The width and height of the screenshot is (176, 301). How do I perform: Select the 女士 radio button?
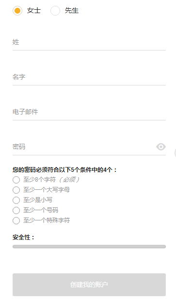click(x=17, y=10)
